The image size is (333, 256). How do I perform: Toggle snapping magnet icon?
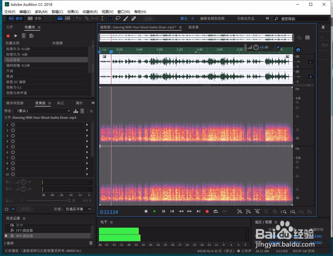pos(298,50)
